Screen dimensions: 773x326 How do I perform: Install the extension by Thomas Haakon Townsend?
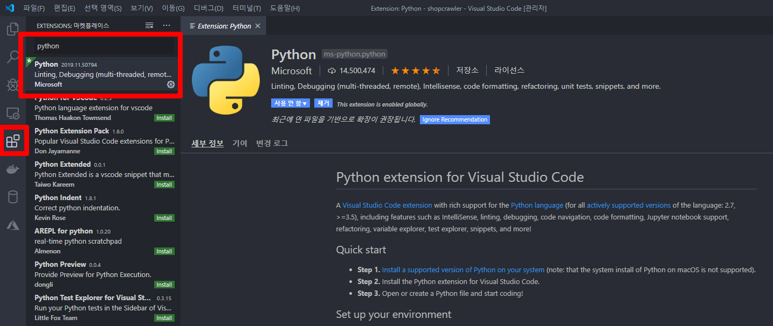[x=164, y=118]
